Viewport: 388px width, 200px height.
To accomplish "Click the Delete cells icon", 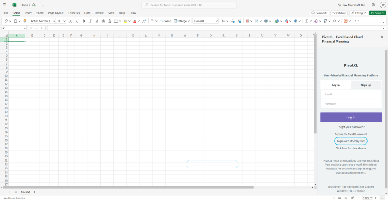I will (x=286, y=21).
